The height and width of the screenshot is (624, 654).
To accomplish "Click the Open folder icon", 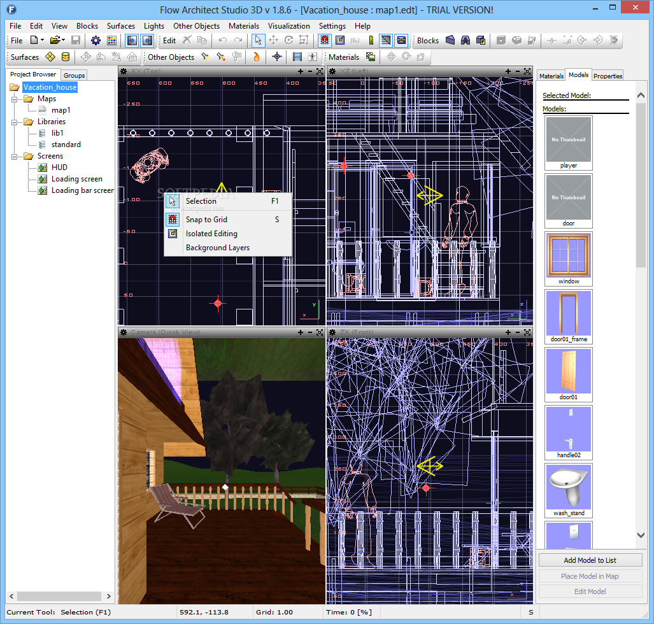I will pos(55,41).
